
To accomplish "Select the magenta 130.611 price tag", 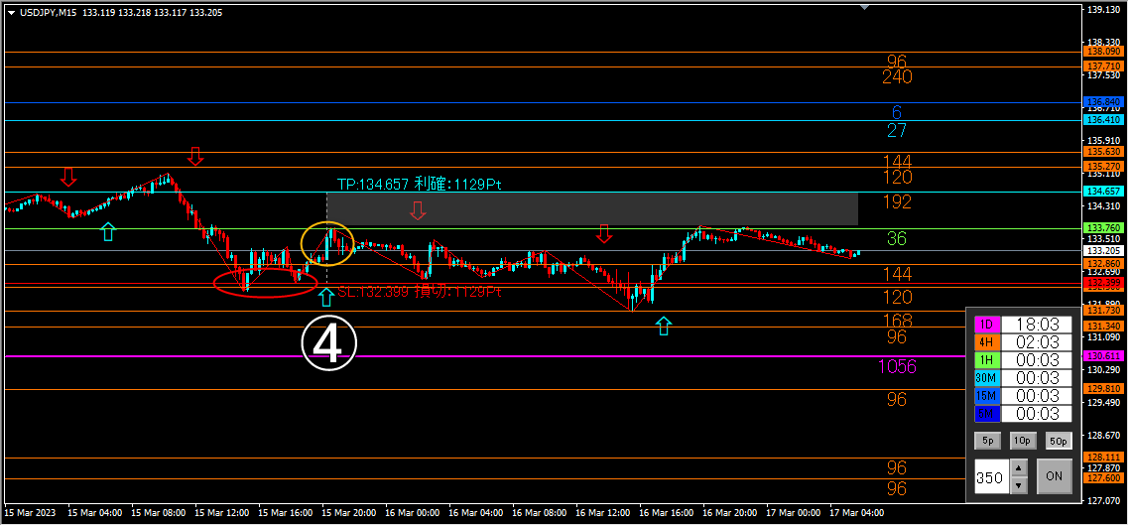I will (1103, 356).
